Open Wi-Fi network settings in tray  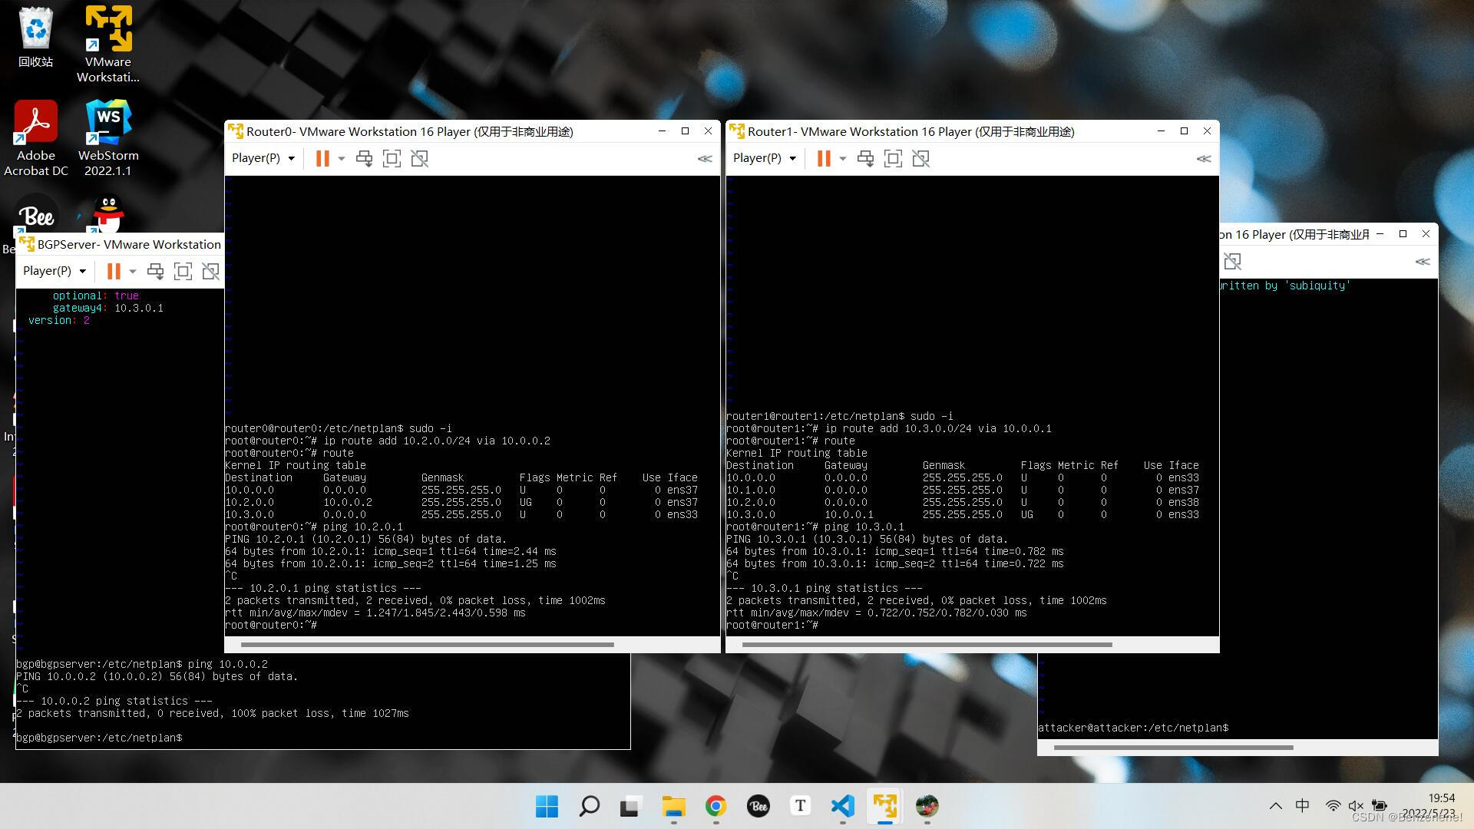tap(1333, 806)
